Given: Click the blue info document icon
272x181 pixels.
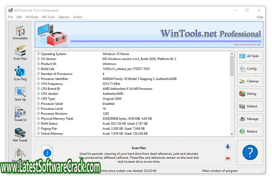Looking at the screenshot, I should pos(47,153).
